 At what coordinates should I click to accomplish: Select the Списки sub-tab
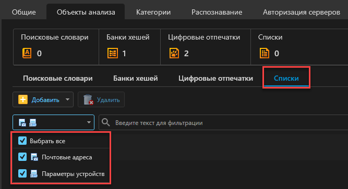pos(286,78)
